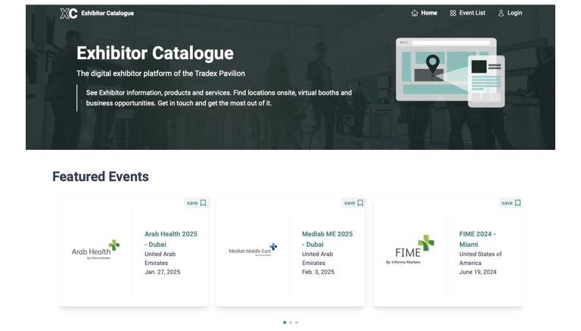Screen dimensions: 581x331
Task: Click the Arab Health logo image
Action: (95, 250)
